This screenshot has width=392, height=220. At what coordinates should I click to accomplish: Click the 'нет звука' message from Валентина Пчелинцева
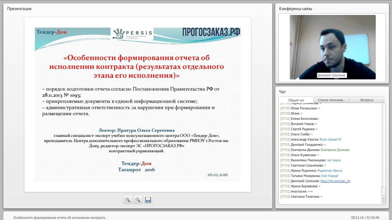334,160
